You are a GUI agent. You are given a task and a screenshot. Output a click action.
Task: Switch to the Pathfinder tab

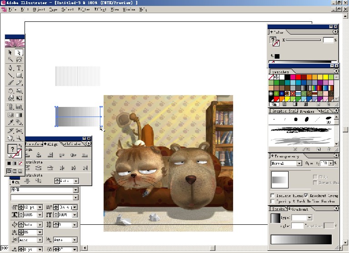(x=71, y=144)
